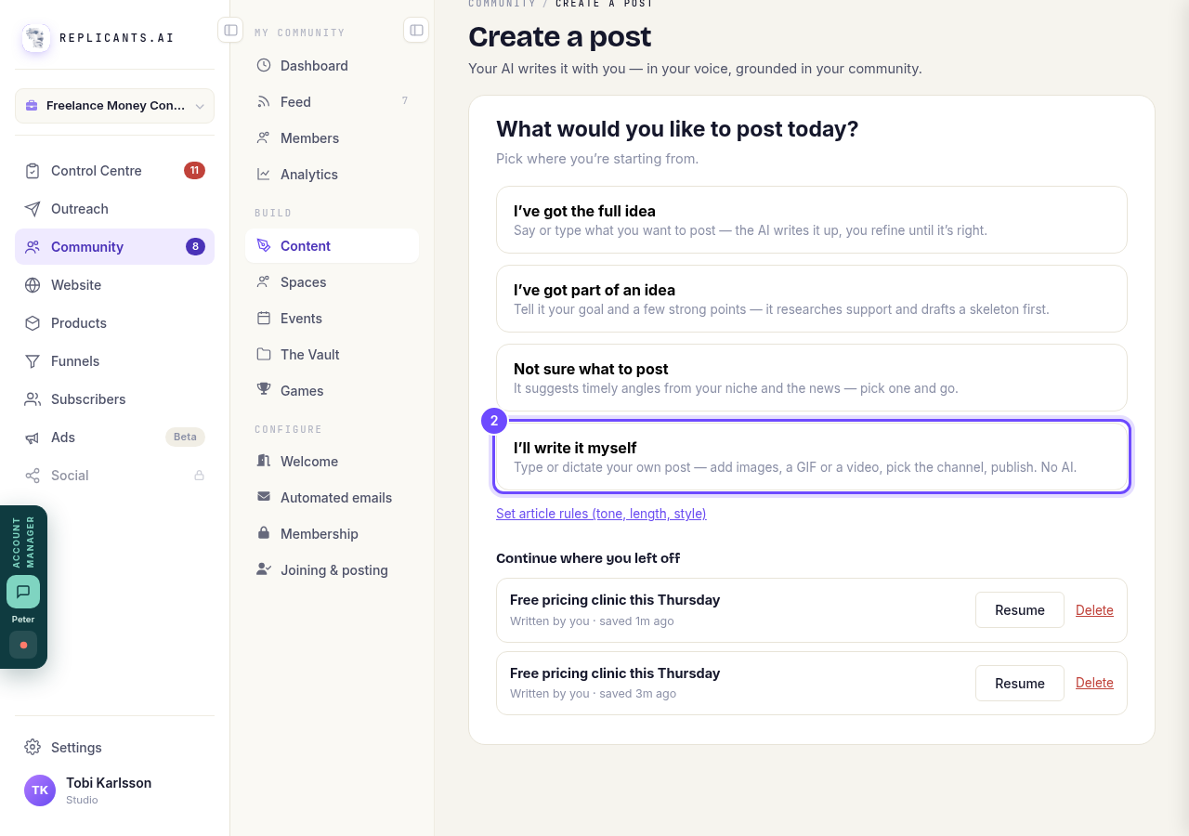Open Joining & posting settings
The image size is (1189, 836).
332,570
